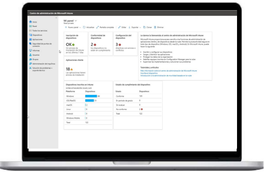
Task: Click the Aplicaciones grid icon
Action: (31, 39)
